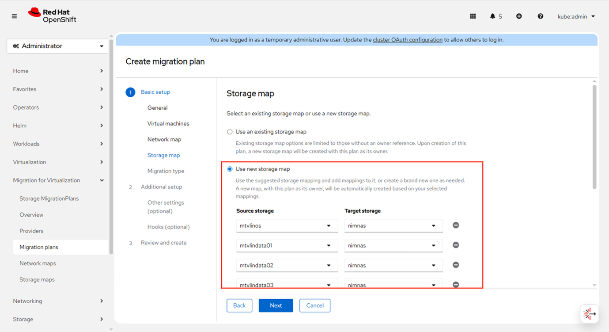609x332 pixels.
Task: Remove the mtvlinos storage mapping
Action: click(456, 225)
